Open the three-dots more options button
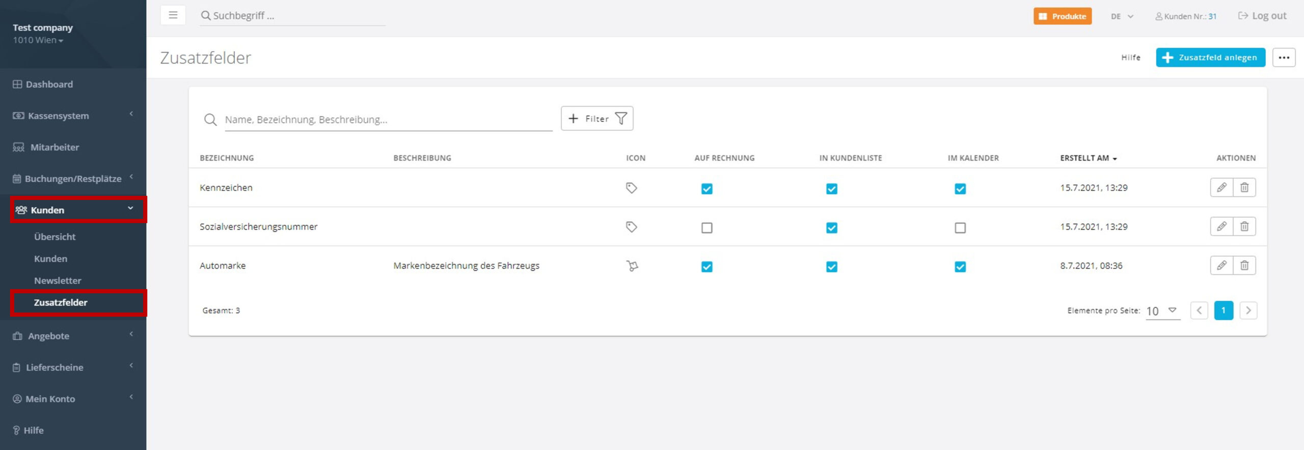 click(1284, 58)
